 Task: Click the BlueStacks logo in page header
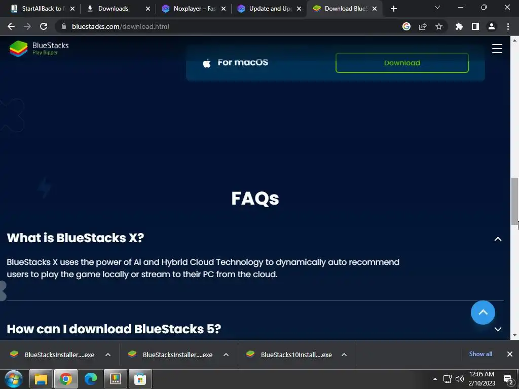click(x=39, y=48)
